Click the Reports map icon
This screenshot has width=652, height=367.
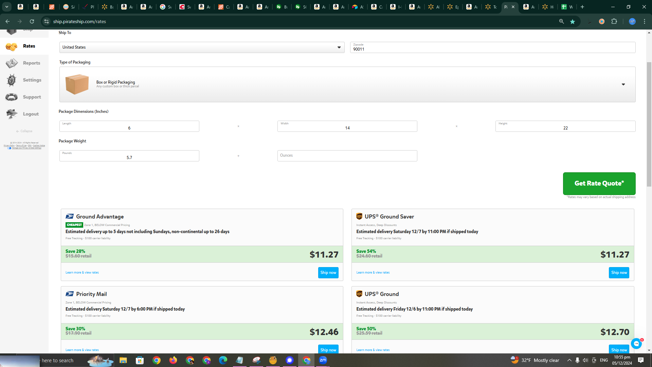point(12,63)
